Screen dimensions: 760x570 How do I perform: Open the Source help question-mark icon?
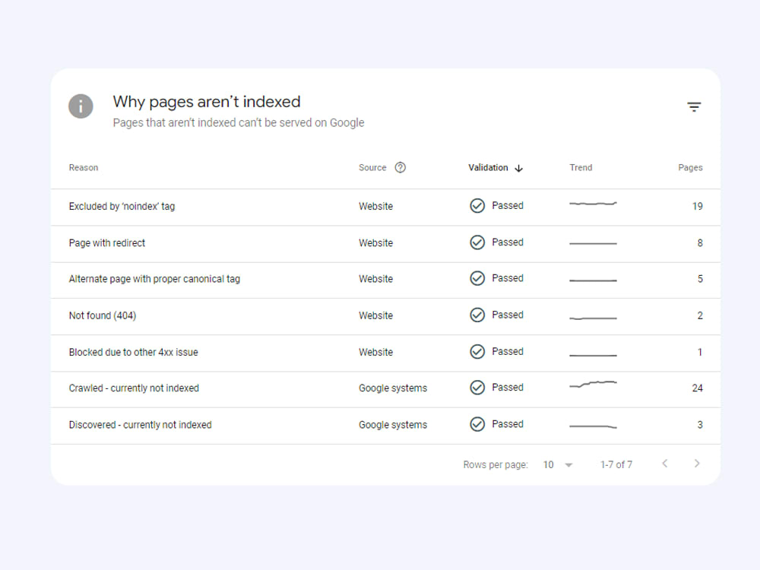click(400, 168)
